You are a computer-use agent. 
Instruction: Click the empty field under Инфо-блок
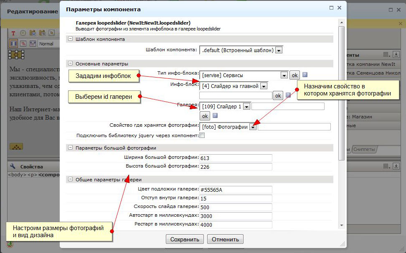pyautogui.click(x=236, y=95)
